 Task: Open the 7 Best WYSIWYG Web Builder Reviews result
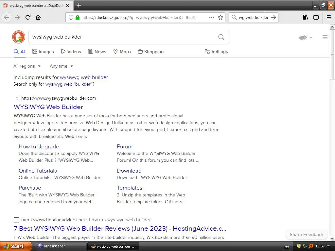[x=120, y=228]
